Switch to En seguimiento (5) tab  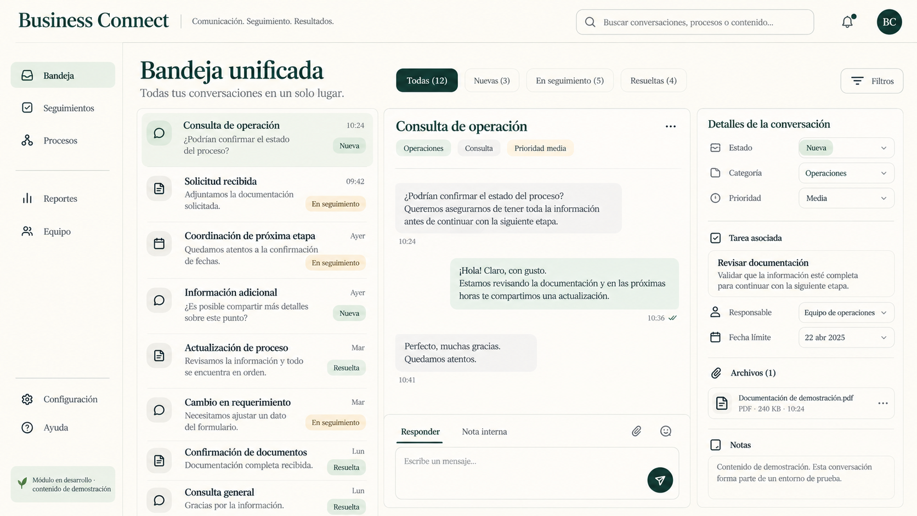click(570, 81)
